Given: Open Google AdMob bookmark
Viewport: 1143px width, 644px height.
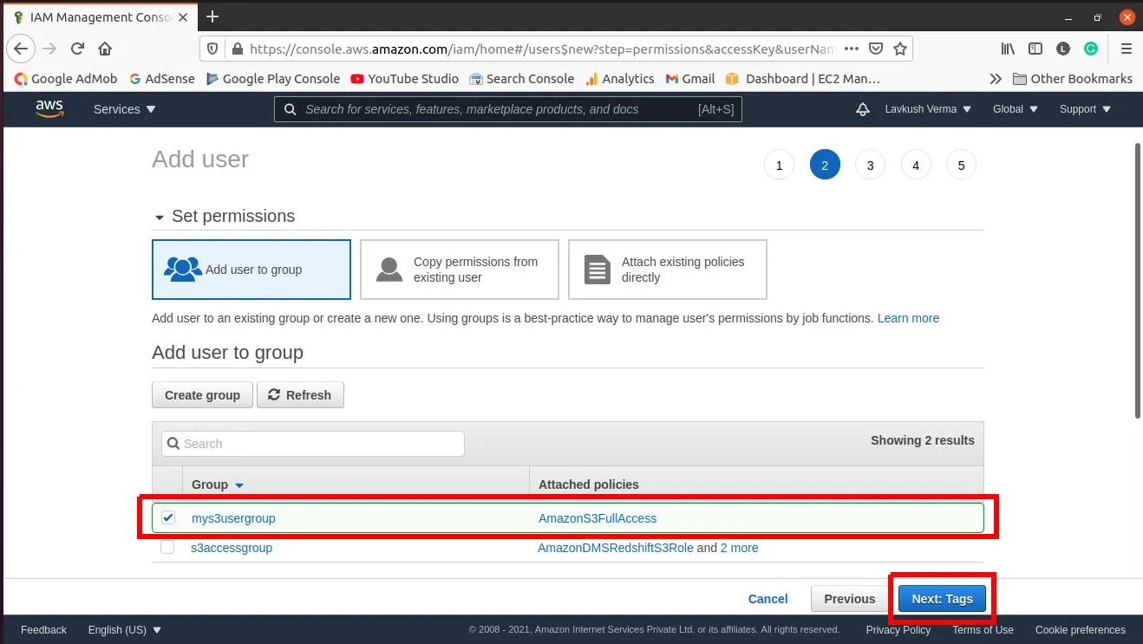Looking at the screenshot, I should coord(66,78).
